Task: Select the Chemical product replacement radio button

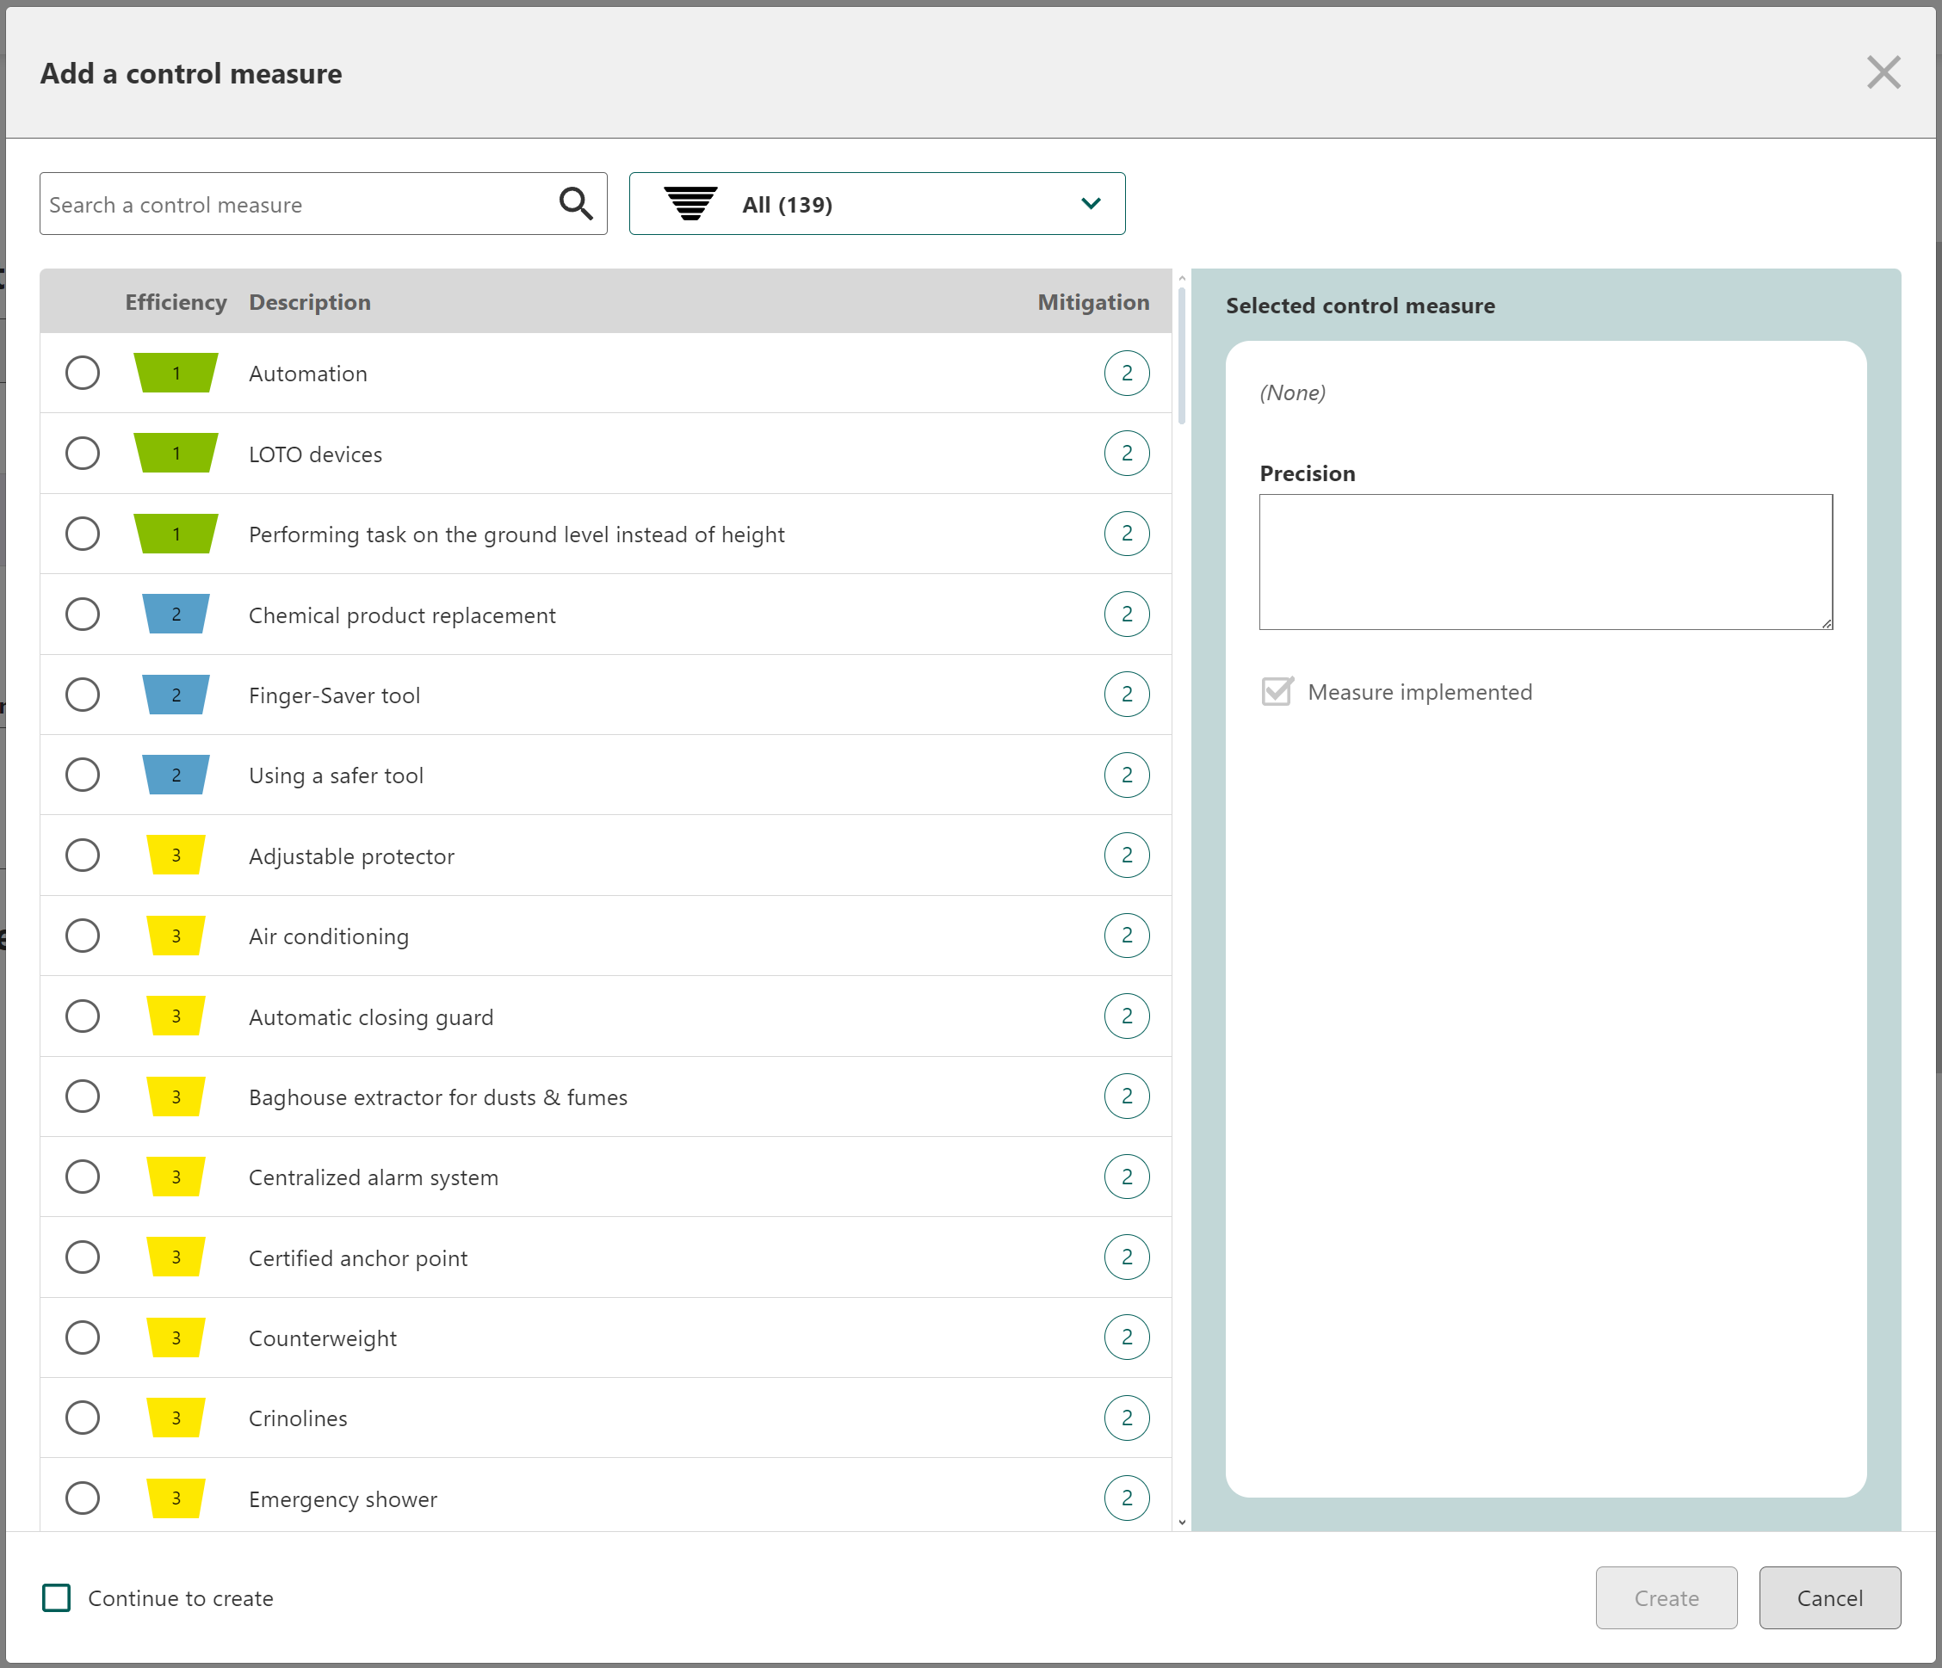Action: pyautogui.click(x=83, y=615)
